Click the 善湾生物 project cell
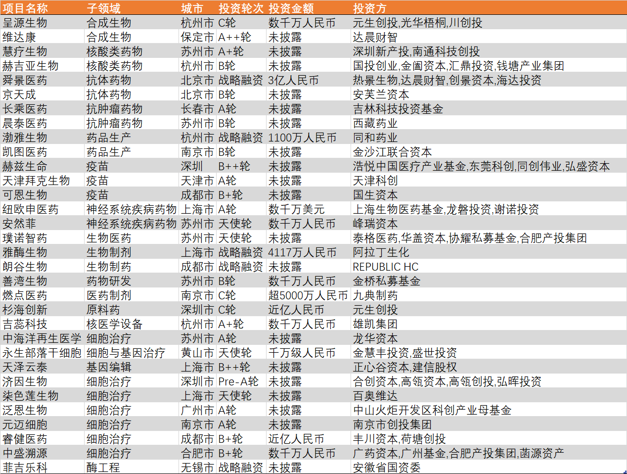The image size is (627, 474). pyautogui.click(x=25, y=281)
